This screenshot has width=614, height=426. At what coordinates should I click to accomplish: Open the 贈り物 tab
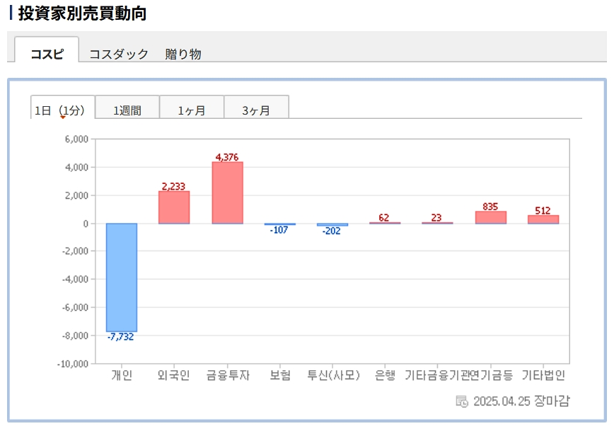(x=183, y=54)
